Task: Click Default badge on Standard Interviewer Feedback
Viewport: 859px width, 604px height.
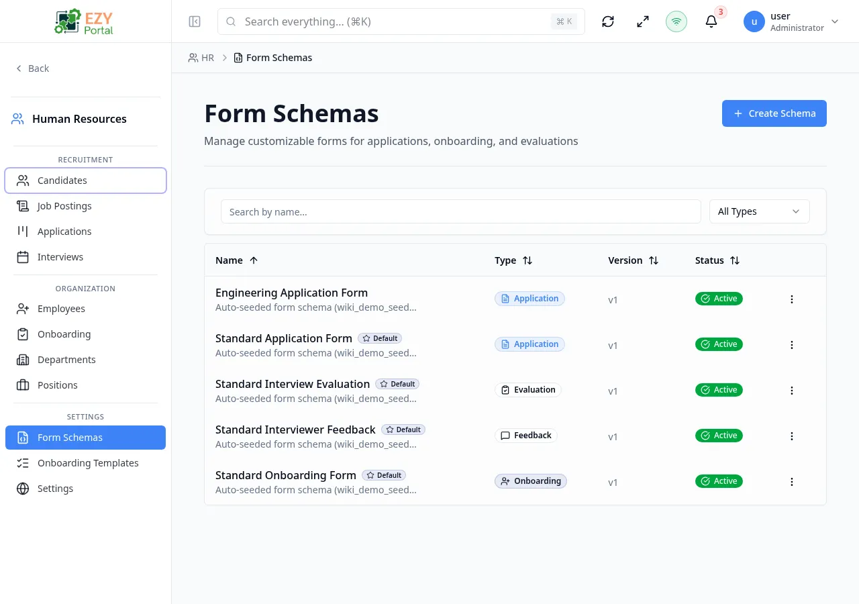Action: coord(403,430)
